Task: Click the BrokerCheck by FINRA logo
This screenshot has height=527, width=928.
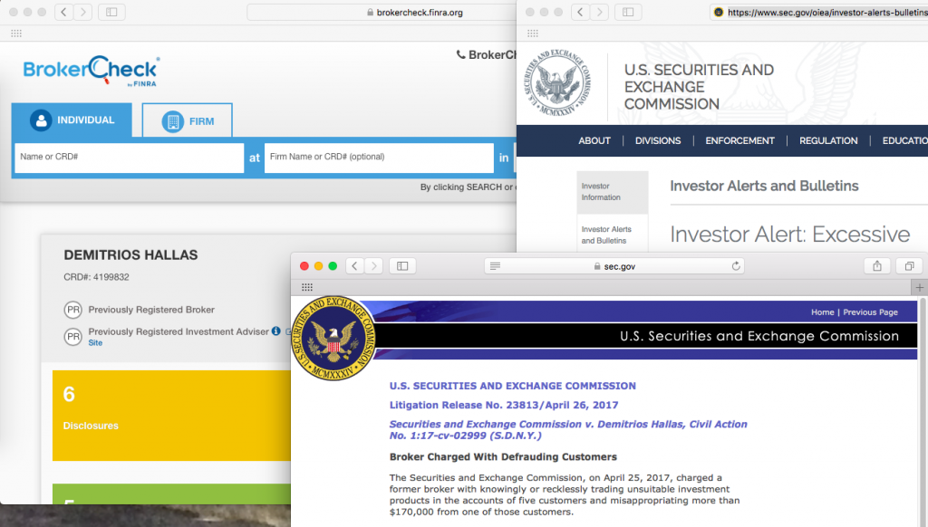Action: tap(92, 72)
